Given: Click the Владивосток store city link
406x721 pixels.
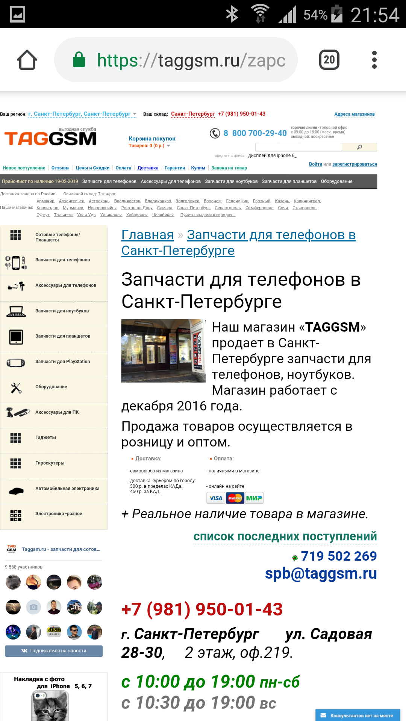Looking at the screenshot, I should [x=127, y=201].
